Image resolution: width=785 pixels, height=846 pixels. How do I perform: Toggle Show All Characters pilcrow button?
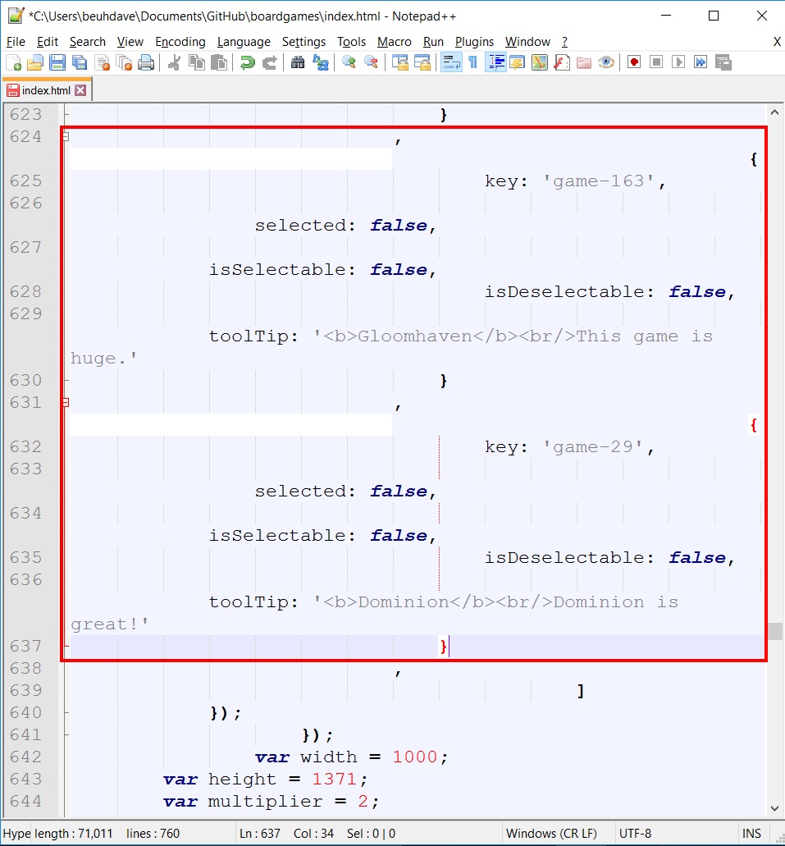473,62
